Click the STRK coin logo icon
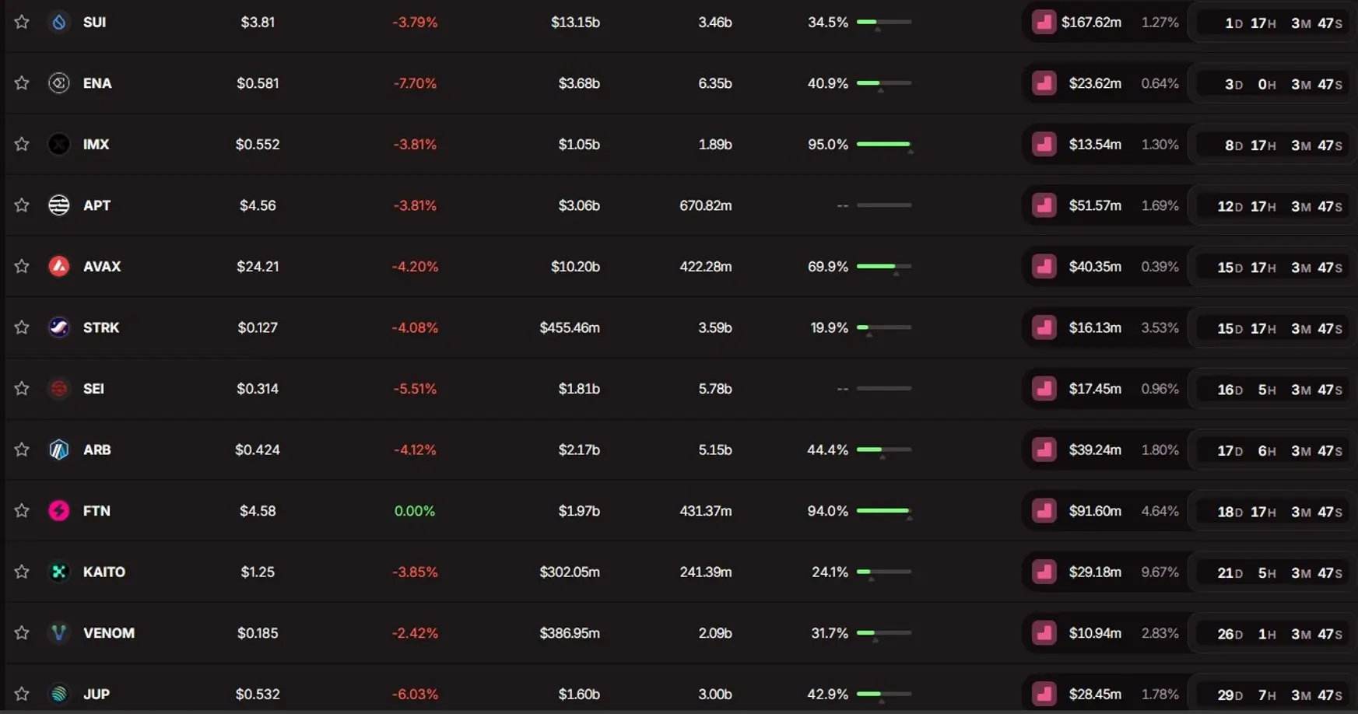Image resolution: width=1358 pixels, height=714 pixels. pyautogui.click(x=59, y=327)
